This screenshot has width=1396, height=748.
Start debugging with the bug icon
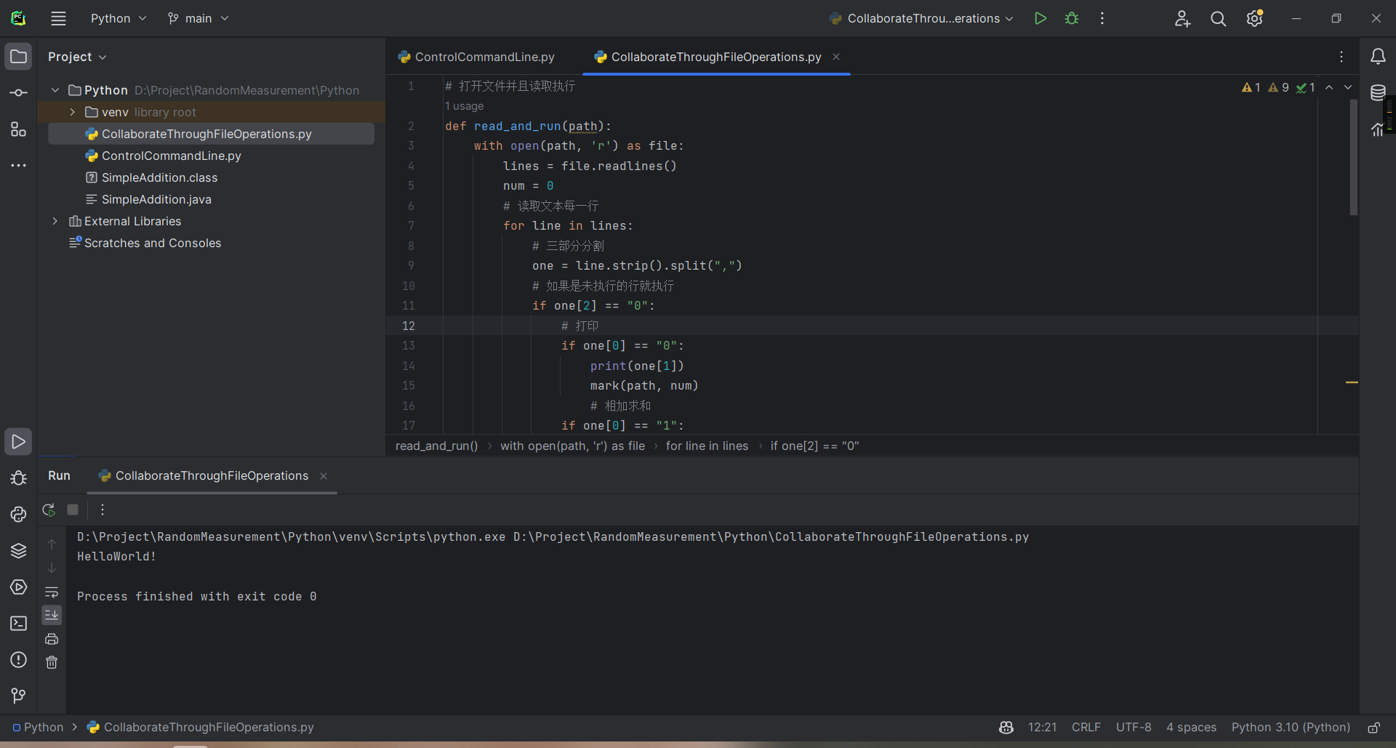pyautogui.click(x=1072, y=18)
